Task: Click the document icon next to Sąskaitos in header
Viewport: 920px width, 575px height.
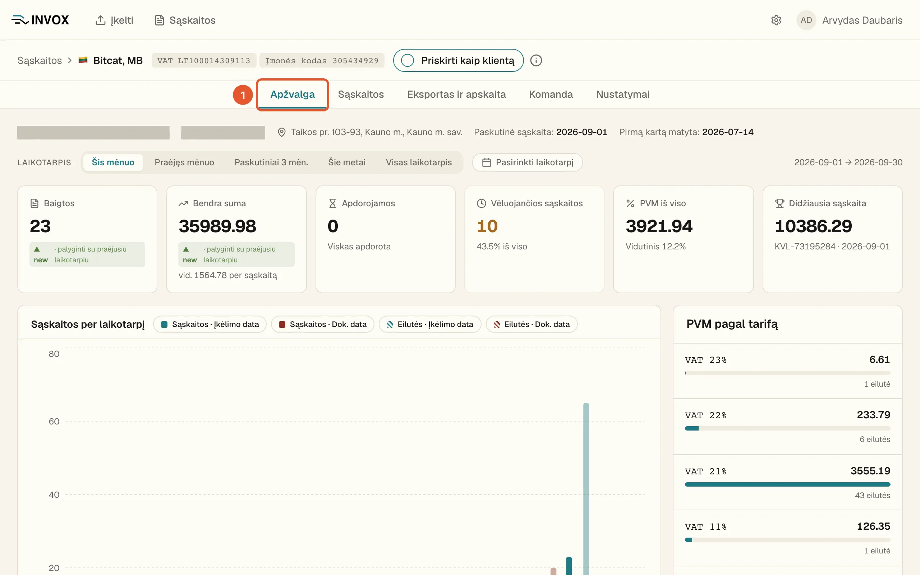Action: click(159, 20)
